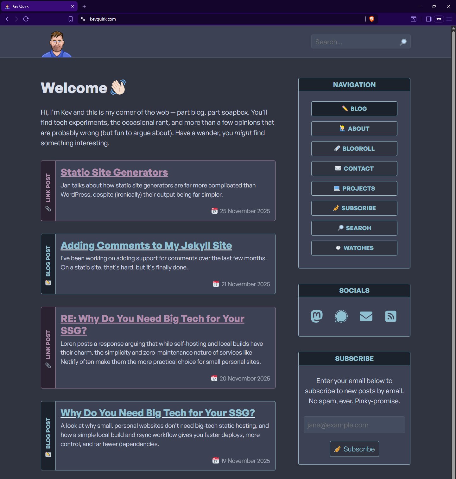456x479 pixels.
Task: Open the RSS feed social icon
Action: click(391, 316)
